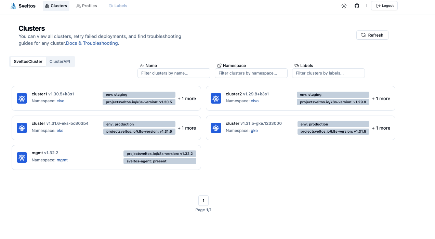
Task: Click k8s-version v1.31.5 label badge
Action: [x=333, y=131]
